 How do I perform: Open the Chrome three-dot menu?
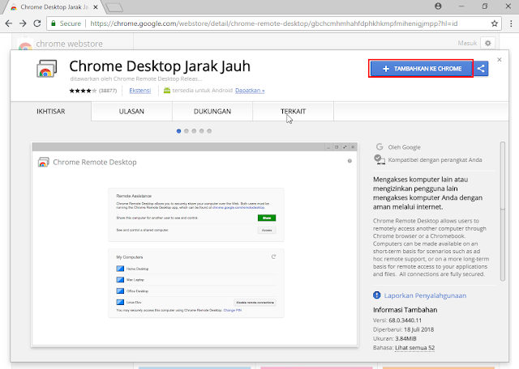click(511, 23)
